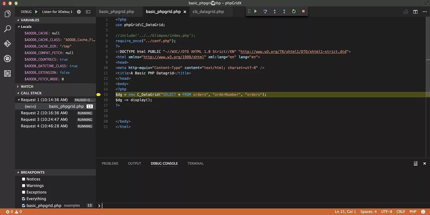Open launch.json via gear icon
Viewport: 430px width, 215px height.
click(79, 12)
